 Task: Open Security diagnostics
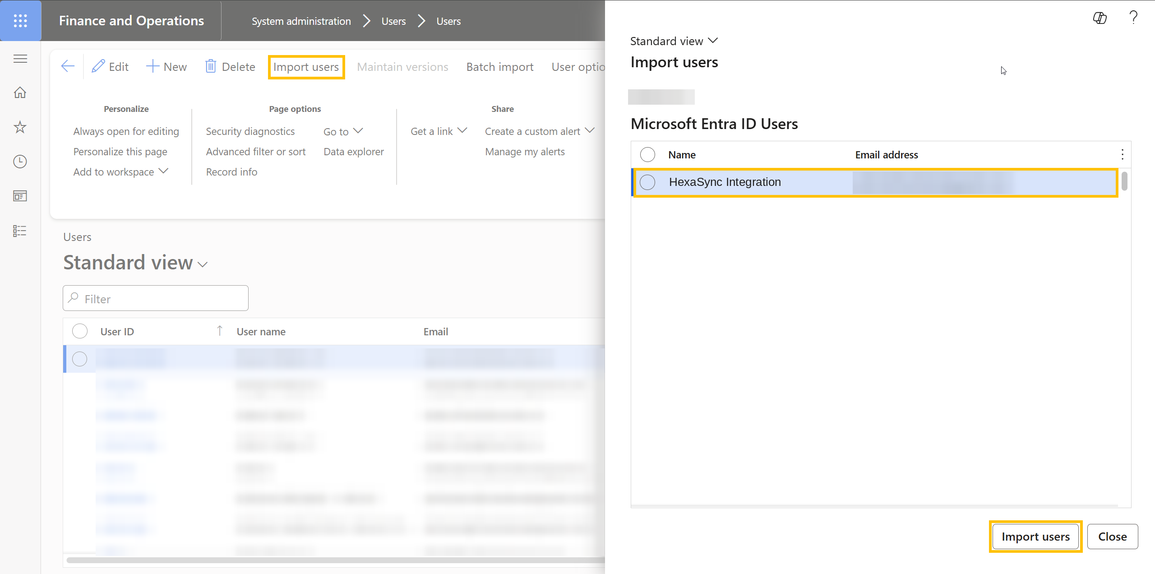(x=250, y=131)
